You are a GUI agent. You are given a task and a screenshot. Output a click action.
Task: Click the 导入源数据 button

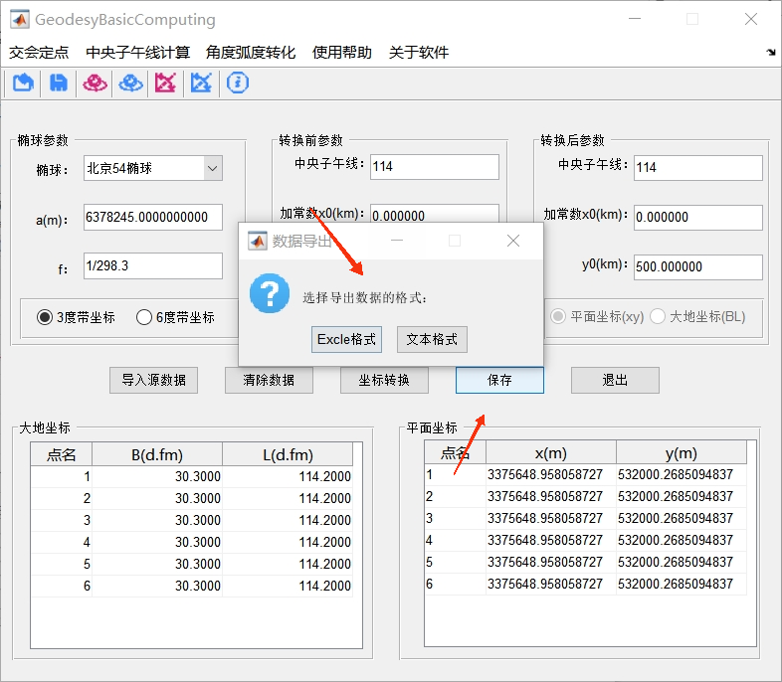pyautogui.click(x=153, y=380)
